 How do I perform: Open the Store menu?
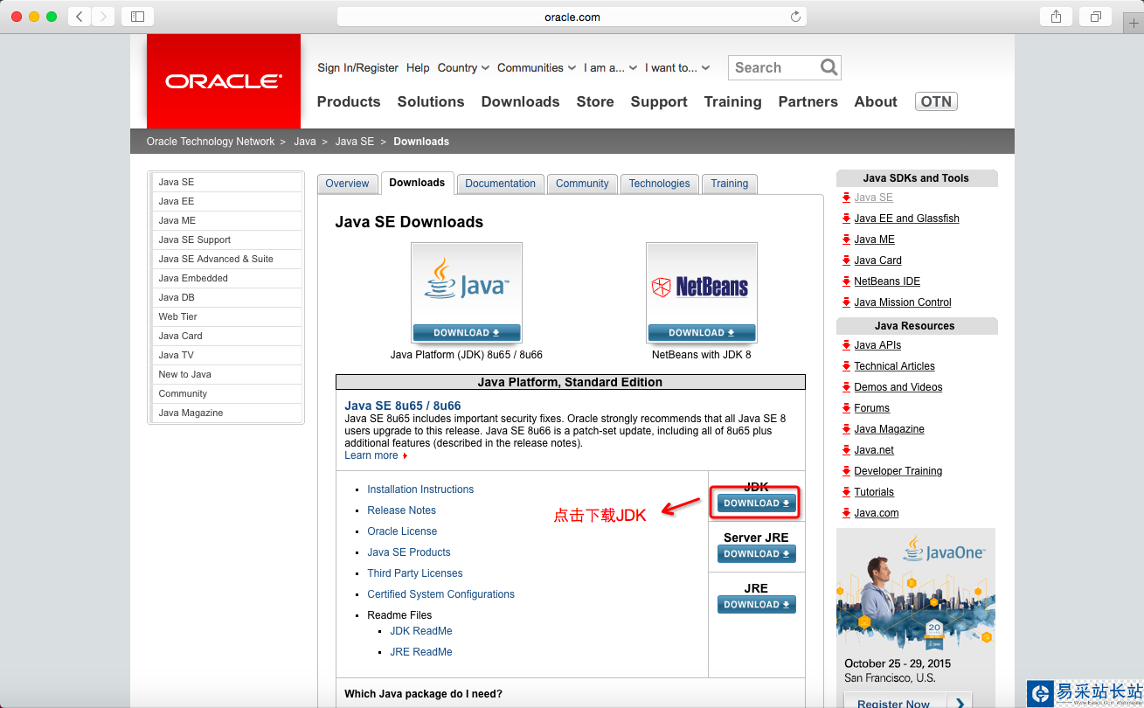595,101
